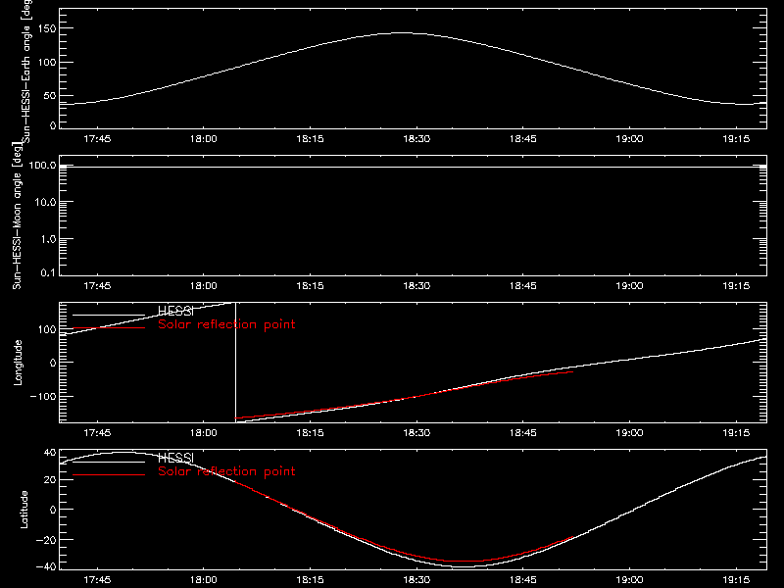Click the Latitude axis title
This screenshot has width=784, height=588.
24,510
